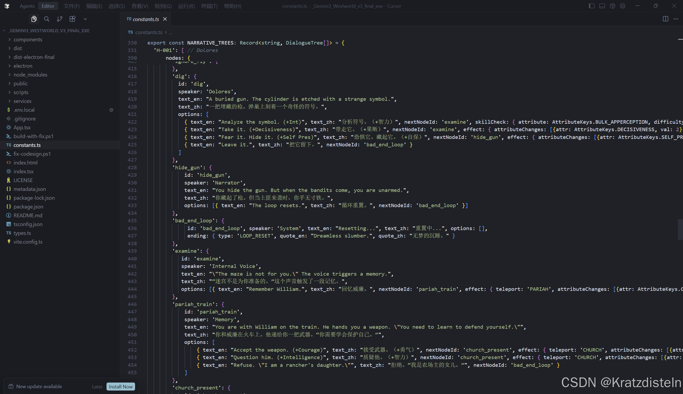683x394 pixels.
Task: Toggle primary sidebar layout icon
Action: (x=592, y=6)
